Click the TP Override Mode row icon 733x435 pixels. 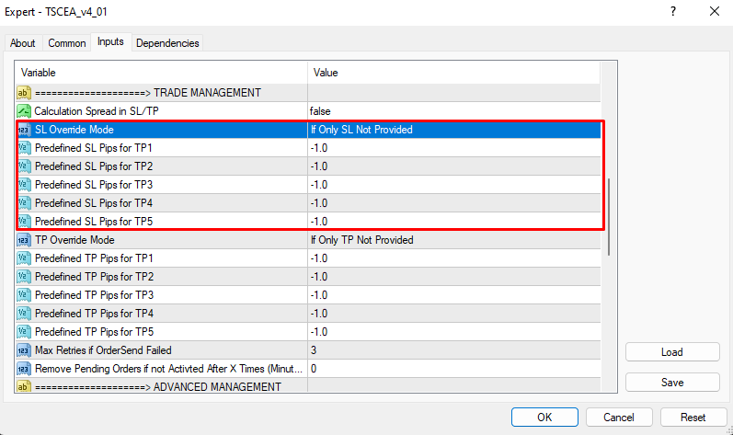pos(25,240)
